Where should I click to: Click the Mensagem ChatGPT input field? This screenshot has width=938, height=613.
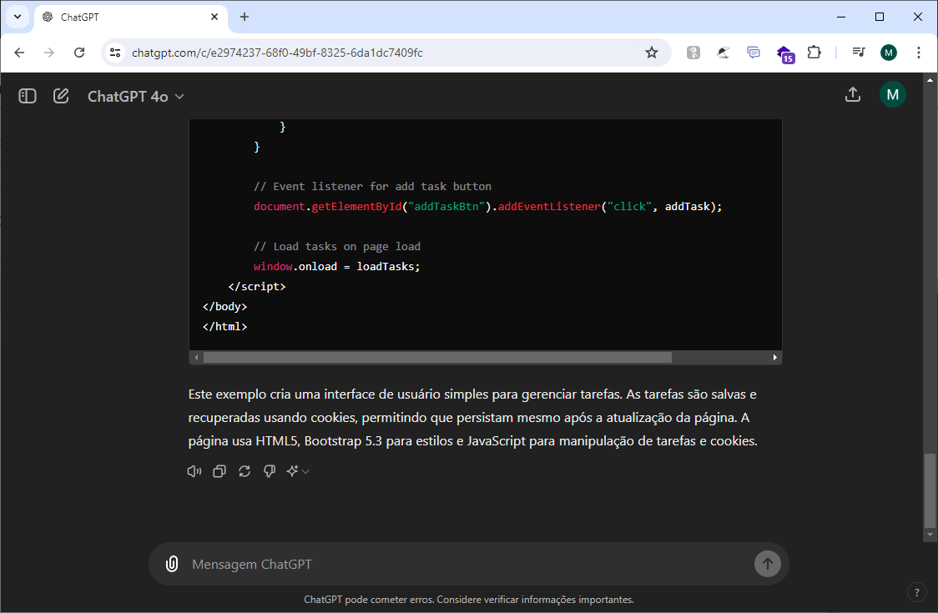point(468,564)
